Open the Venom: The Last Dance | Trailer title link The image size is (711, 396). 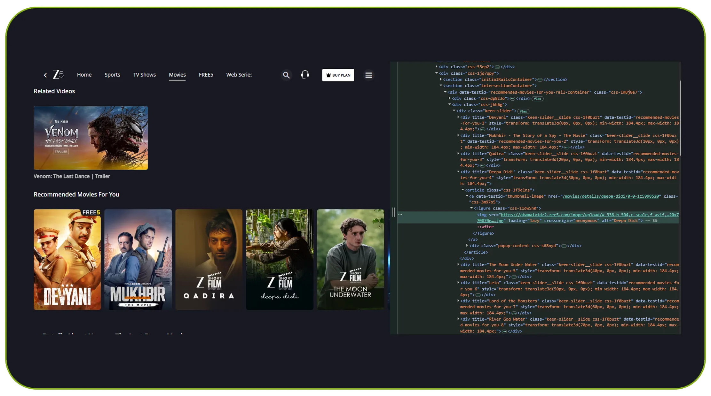pos(72,176)
